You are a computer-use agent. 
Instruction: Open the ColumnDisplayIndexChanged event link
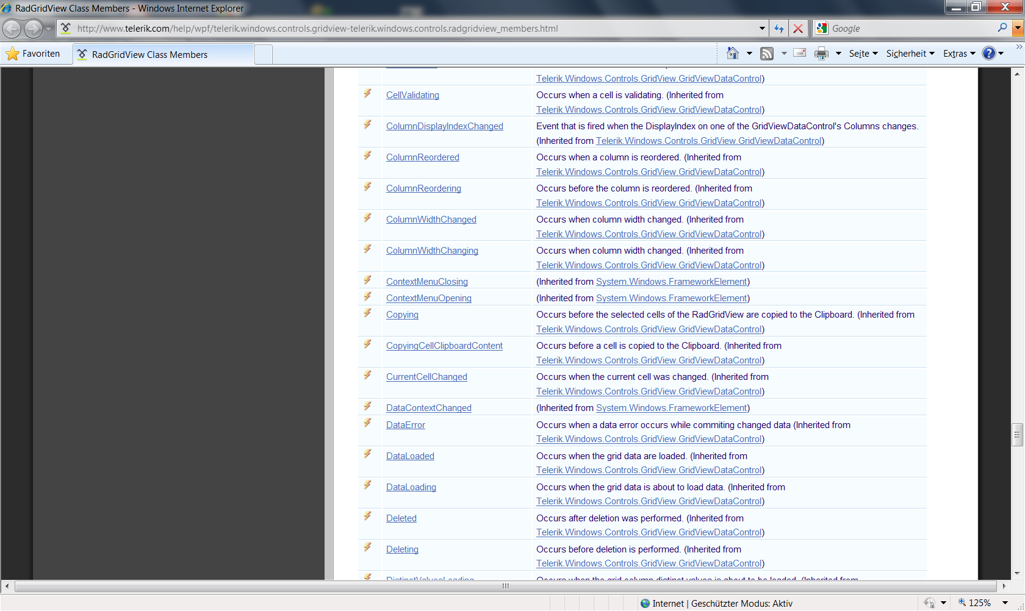coord(445,126)
